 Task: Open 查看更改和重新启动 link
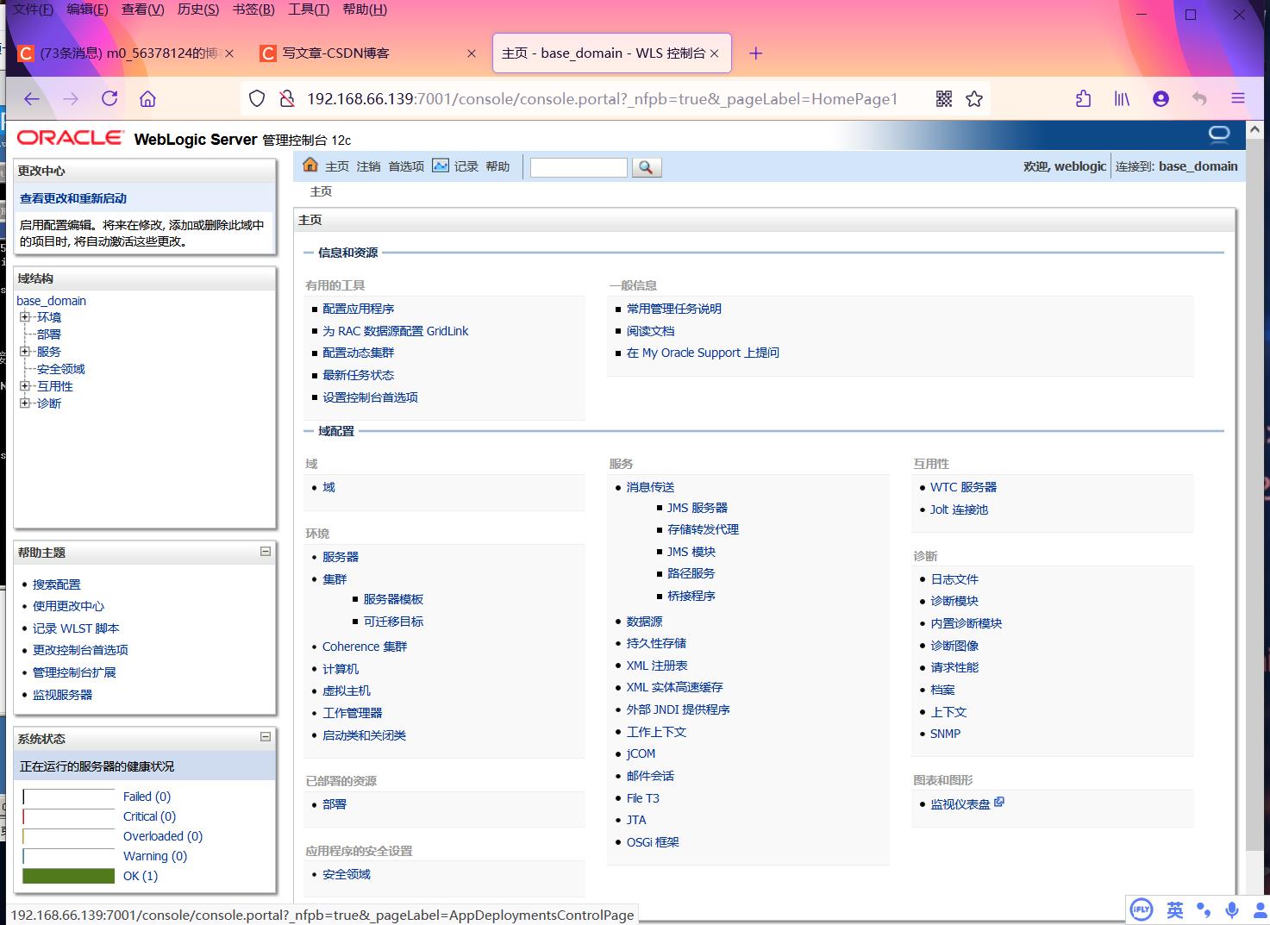[73, 198]
